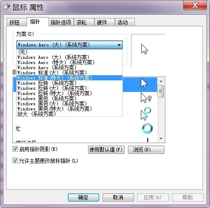The height and width of the screenshot is (208, 210).
Task: Select the Help Select cursor with question mark
Action: pyautogui.click(x=146, y=98)
